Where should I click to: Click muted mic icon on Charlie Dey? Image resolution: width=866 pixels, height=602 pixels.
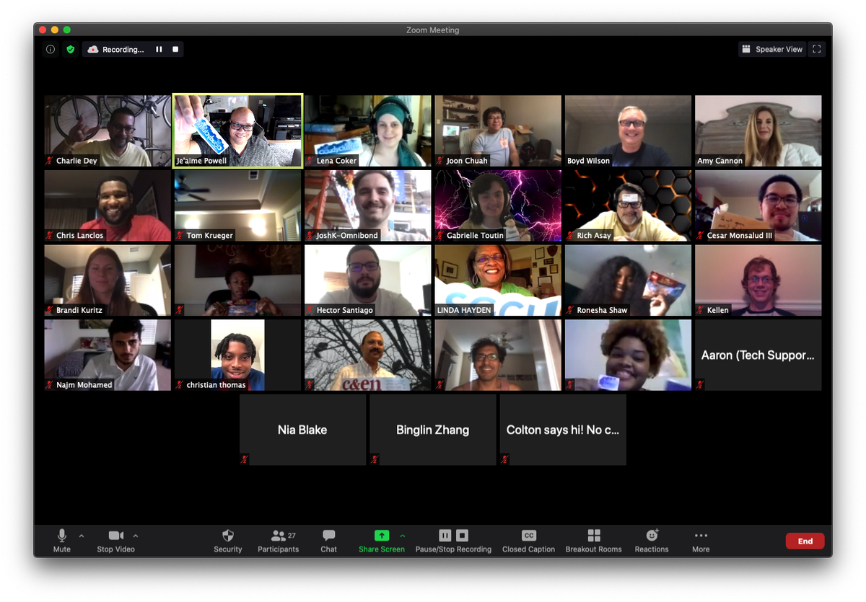[x=50, y=161]
